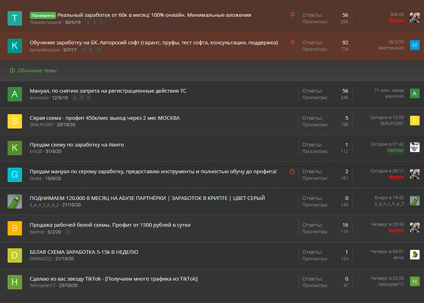424x303 pixels.
Task: Click the info icon beside Обычные темы
Action: click(x=12, y=70)
